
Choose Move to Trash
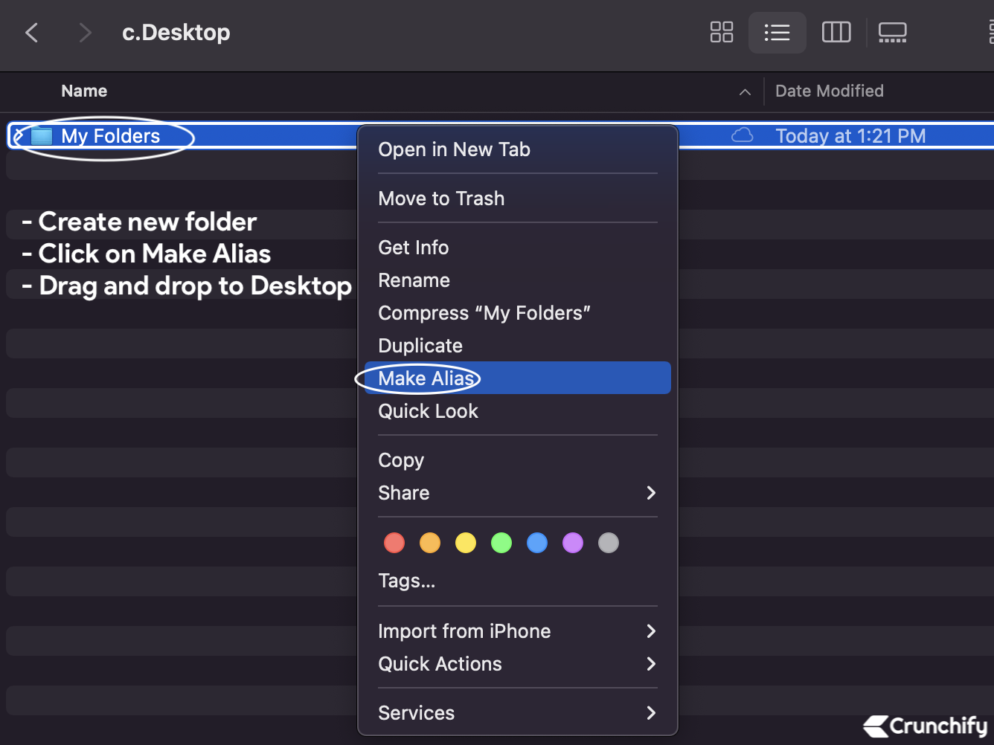518,199
